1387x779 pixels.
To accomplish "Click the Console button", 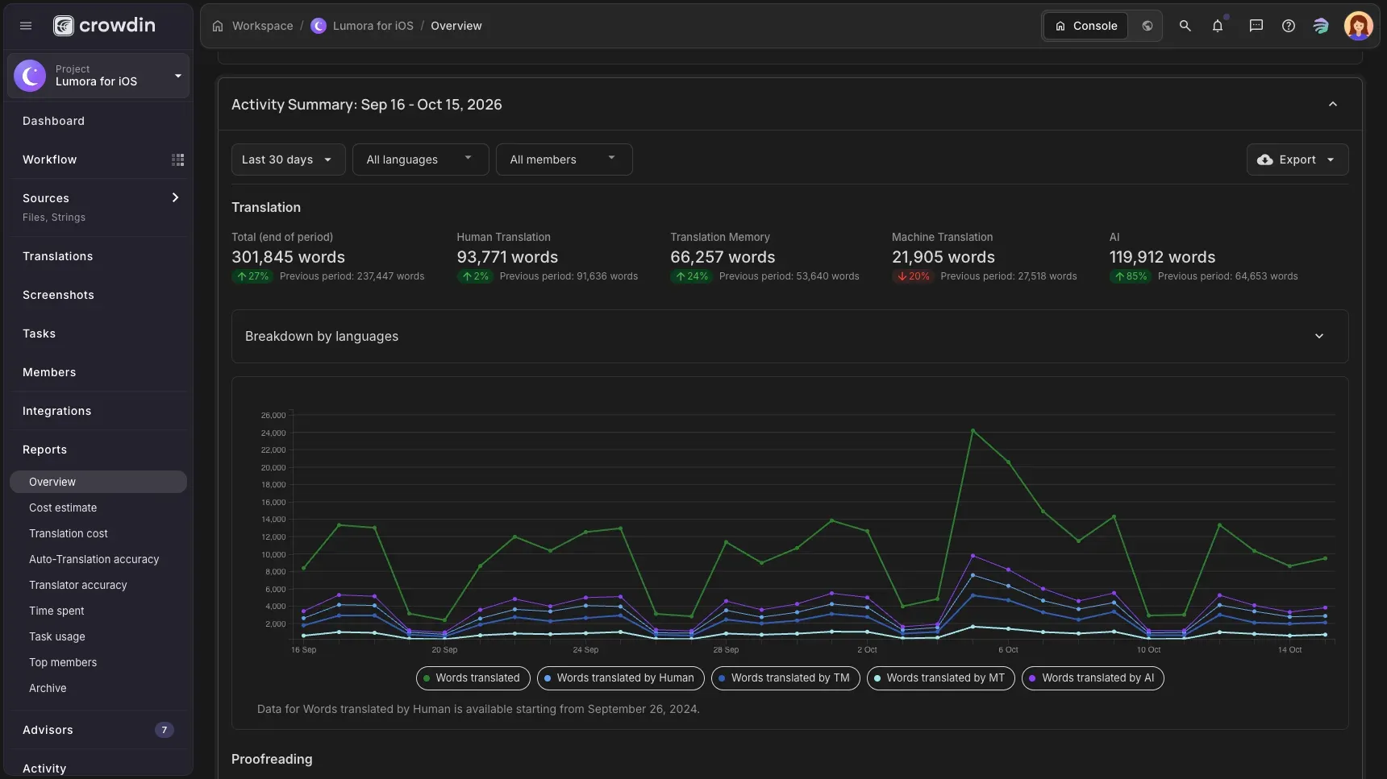I will [1086, 26].
